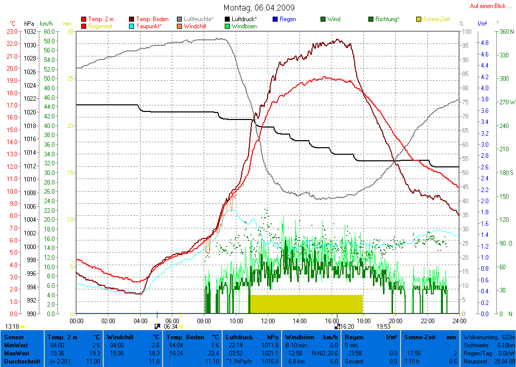Toggle the Windchill series via its legend label
The height and width of the screenshot is (367, 516).
click(198, 26)
